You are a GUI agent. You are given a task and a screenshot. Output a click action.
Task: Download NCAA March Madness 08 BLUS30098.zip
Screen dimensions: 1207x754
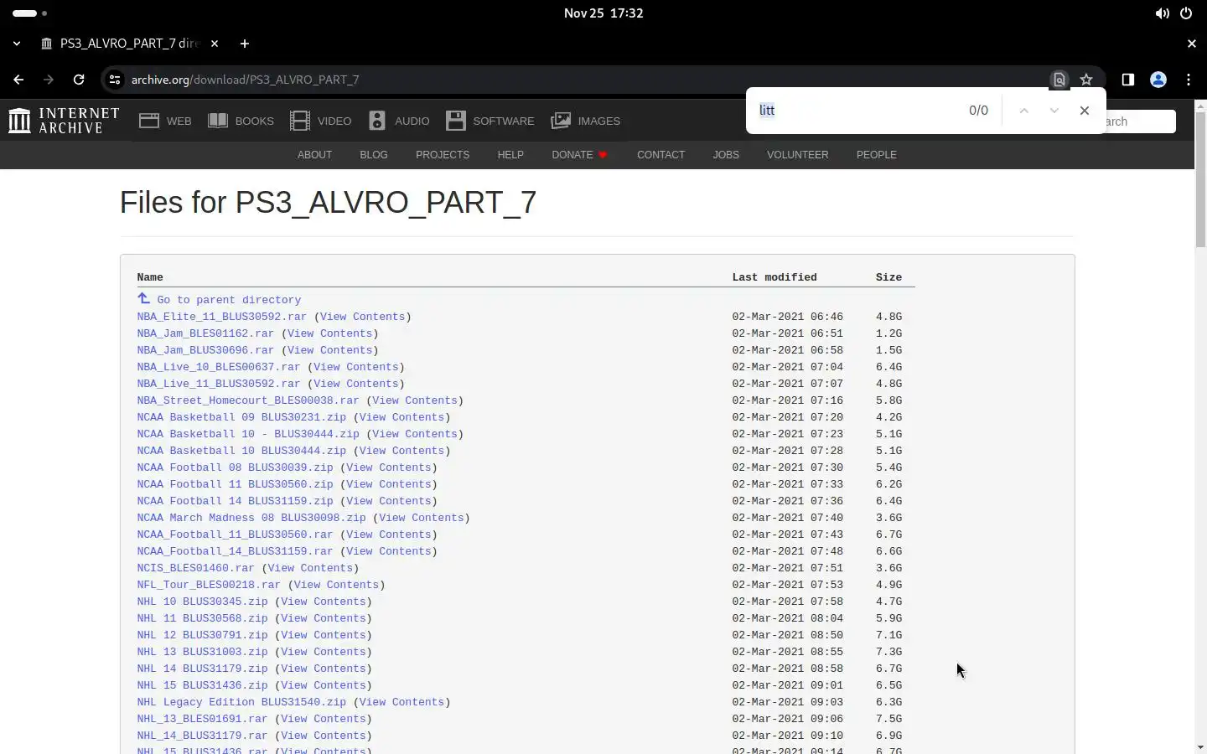pos(251,518)
